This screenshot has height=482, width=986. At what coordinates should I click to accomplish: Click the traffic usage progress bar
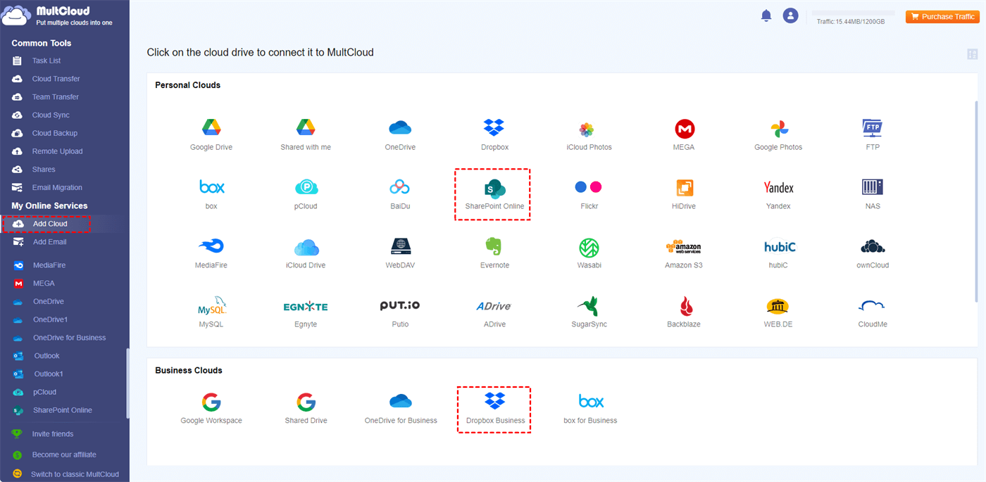coord(853,13)
